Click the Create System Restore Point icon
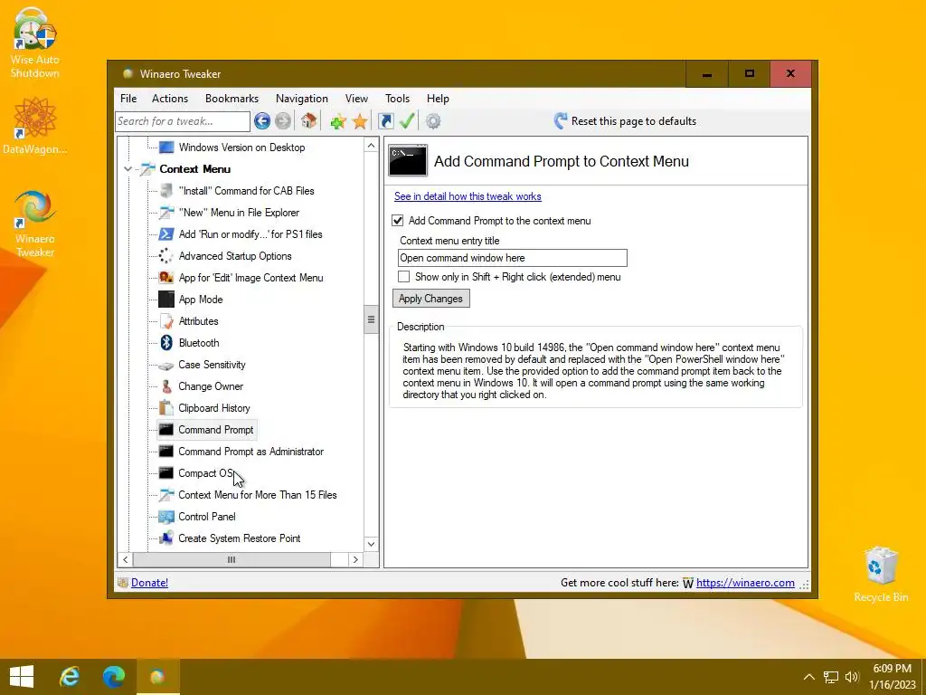Image resolution: width=926 pixels, height=695 pixels. click(x=166, y=538)
